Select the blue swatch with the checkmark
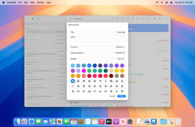Image resolution: width=195 pixels, height=127 pixels. 89,65
